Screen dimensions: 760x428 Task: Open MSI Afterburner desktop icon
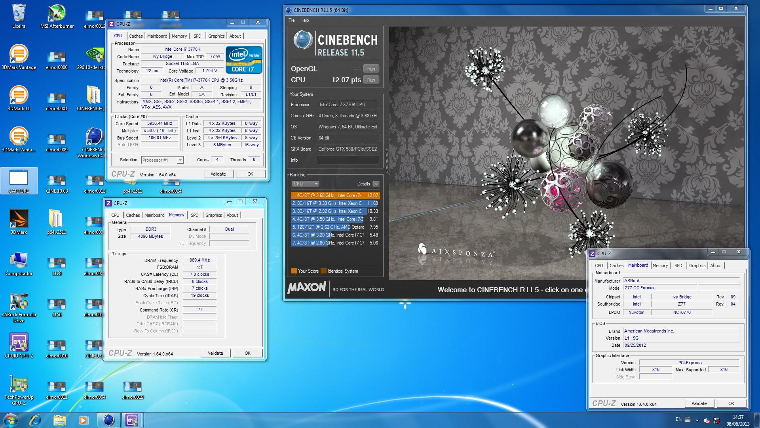57,16
